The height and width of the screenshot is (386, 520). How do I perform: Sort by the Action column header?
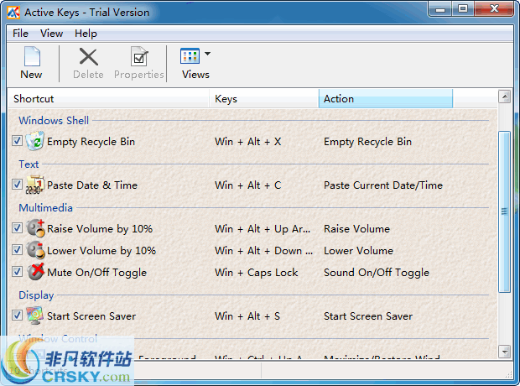386,98
